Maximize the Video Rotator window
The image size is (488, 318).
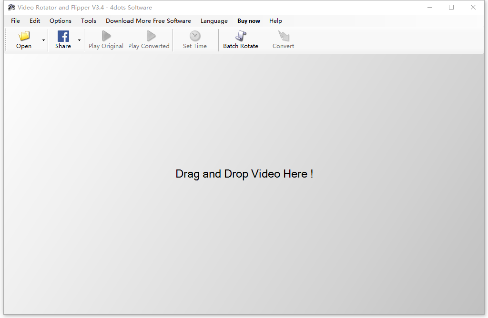[451, 7]
